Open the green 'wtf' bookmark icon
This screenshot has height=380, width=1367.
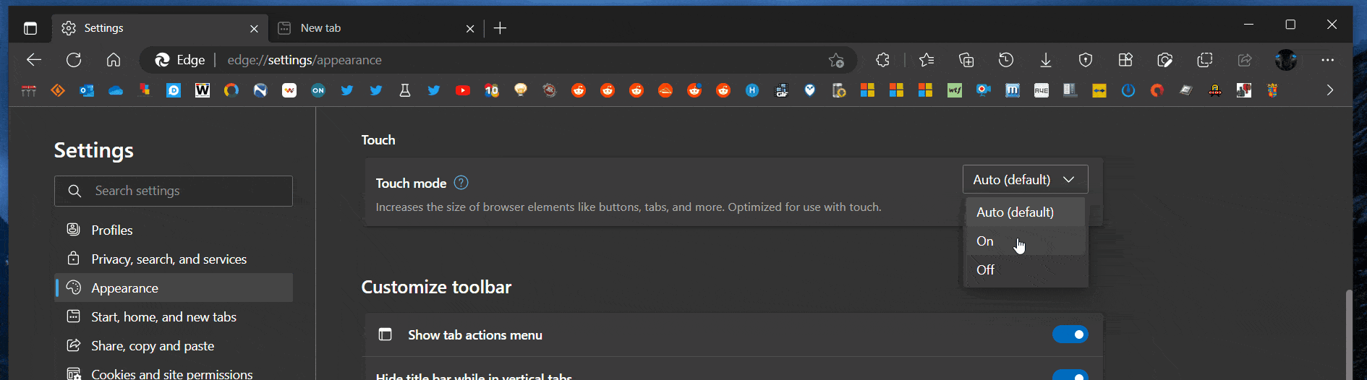pos(955,90)
